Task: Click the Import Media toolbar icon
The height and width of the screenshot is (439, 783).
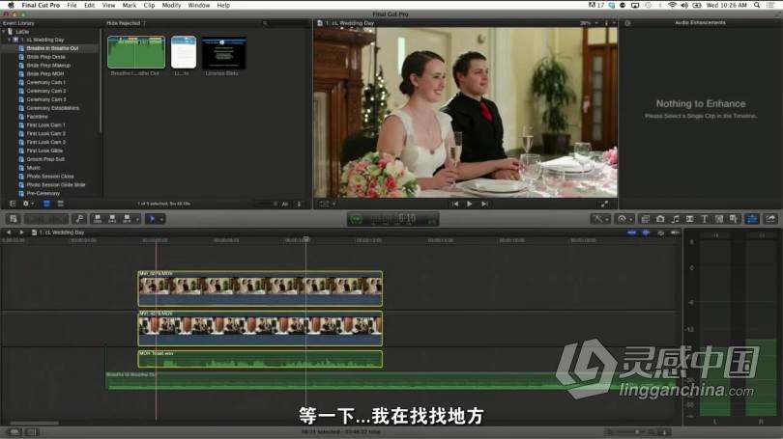Action: (x=13, y=219)
